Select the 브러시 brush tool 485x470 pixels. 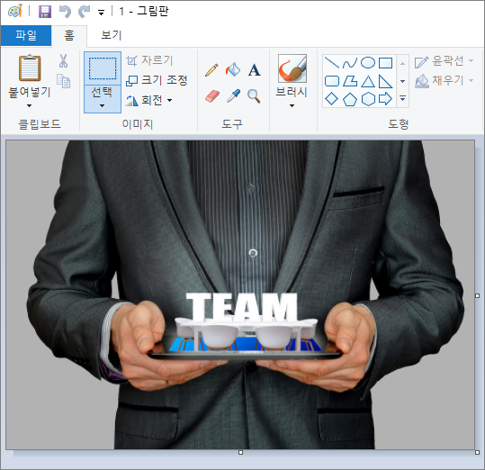[292, 68]
